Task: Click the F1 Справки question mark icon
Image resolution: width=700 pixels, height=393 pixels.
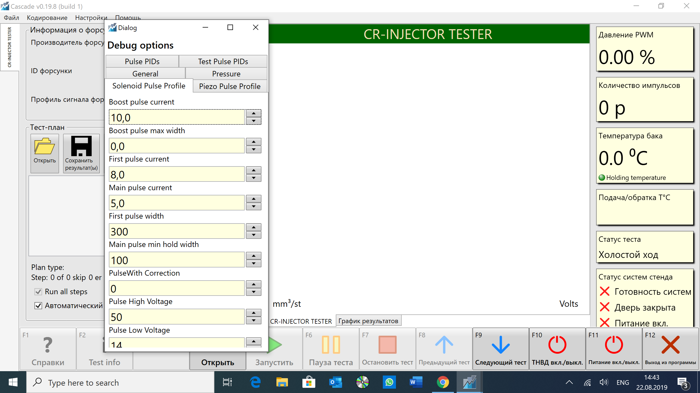Action: [48, 345]
